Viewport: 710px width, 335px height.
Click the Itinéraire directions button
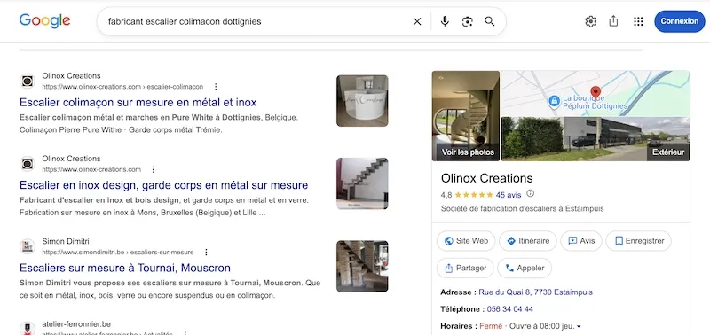tap(527, 241)
